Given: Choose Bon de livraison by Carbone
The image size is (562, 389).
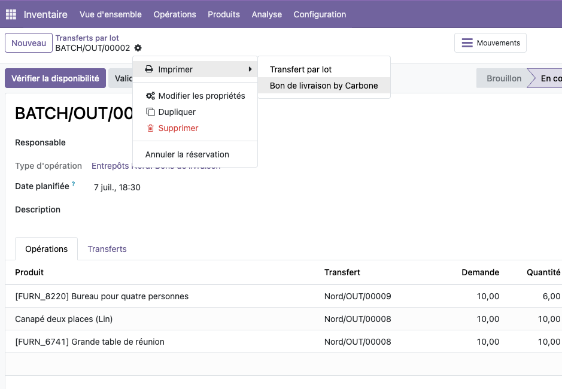Looking at the screenshot, I should [x=324, y=86].
